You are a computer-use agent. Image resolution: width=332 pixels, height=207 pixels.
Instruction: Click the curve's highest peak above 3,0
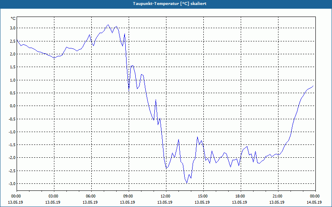(x=108, y=24)
